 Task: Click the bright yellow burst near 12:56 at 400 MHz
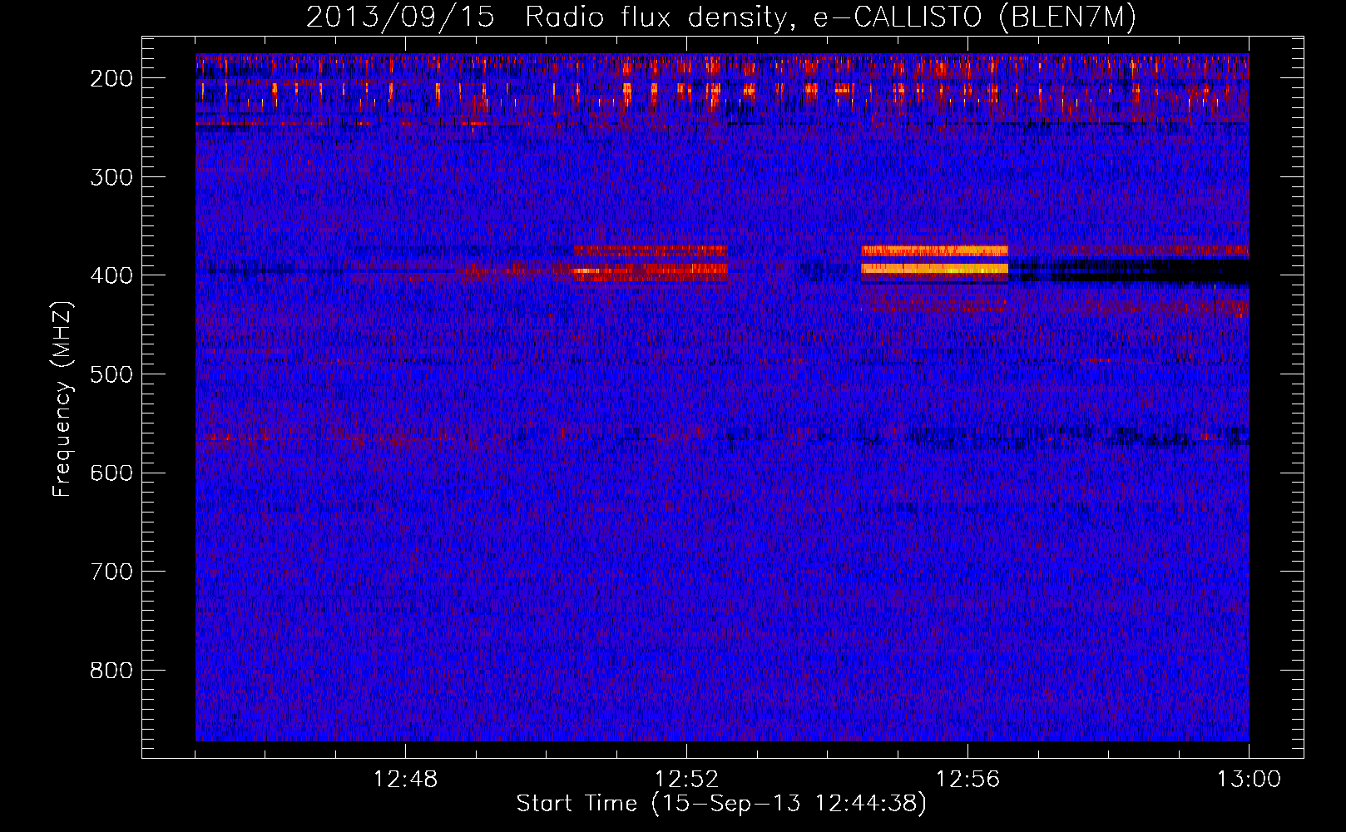point(935,268)
